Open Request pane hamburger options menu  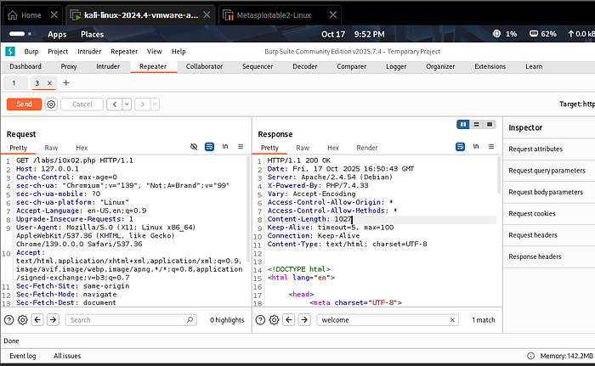(x=241, y=146)
